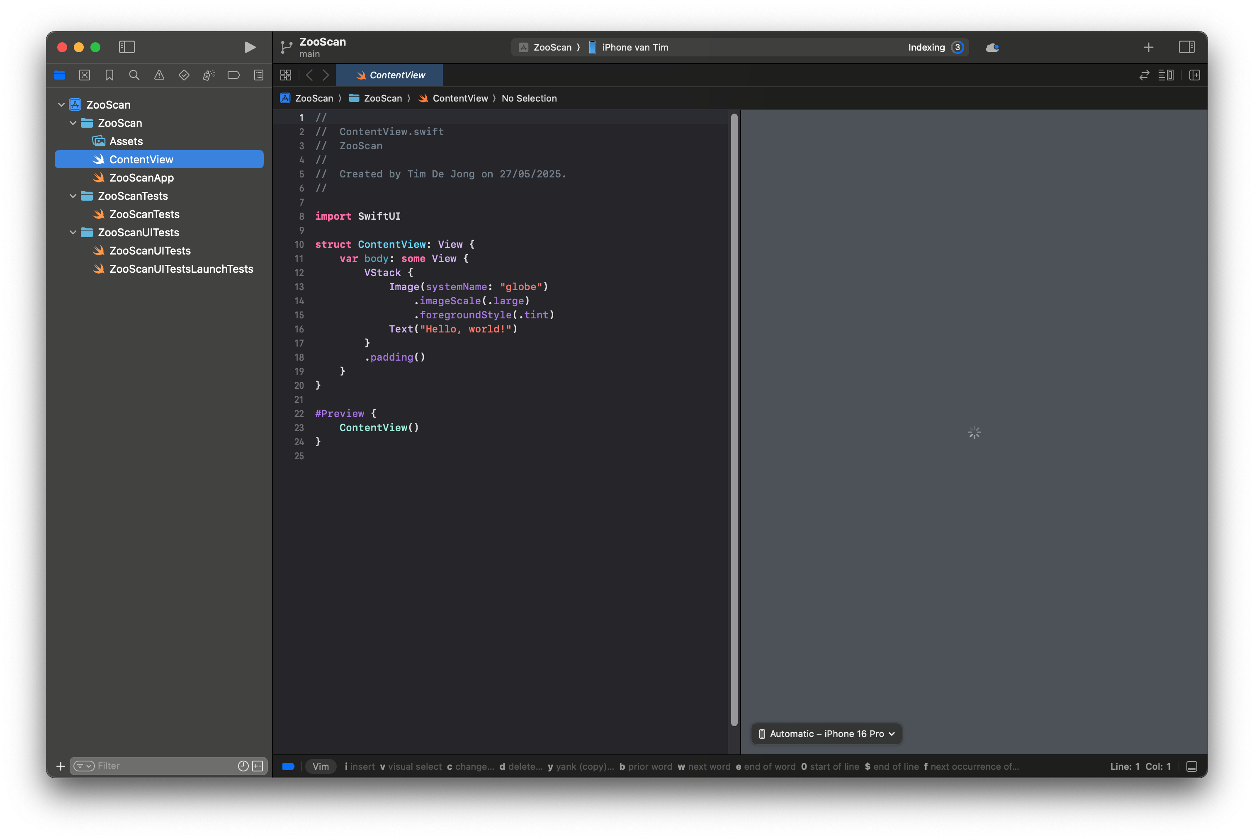Open preview device Automatic – iPhone 16 Pro
Image resolution: width=1254 pixels, height=839 pixels.
pos(826,734)
